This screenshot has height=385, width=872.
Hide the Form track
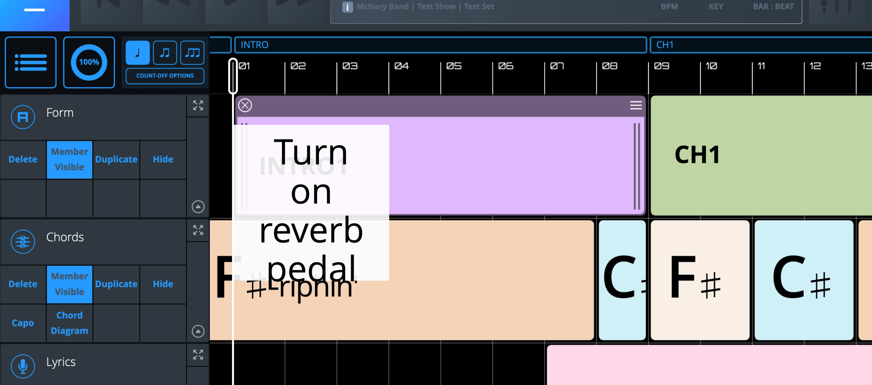tap(163, 159)
